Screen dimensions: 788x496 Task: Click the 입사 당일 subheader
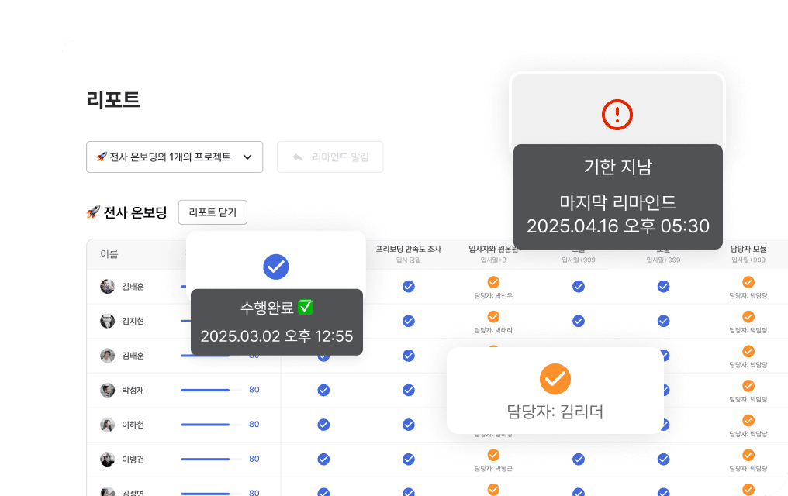click(x=409, y=260)
